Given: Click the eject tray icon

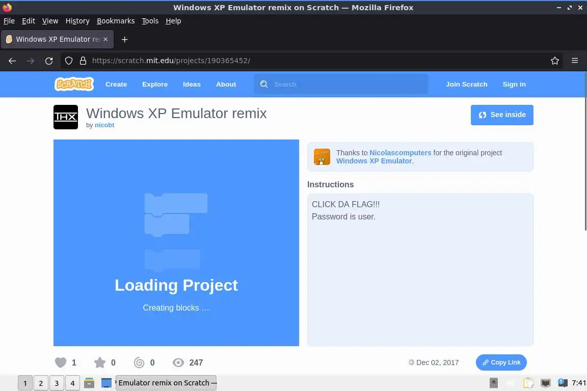Looking at the screenshot, I should (x=494, y=383).
